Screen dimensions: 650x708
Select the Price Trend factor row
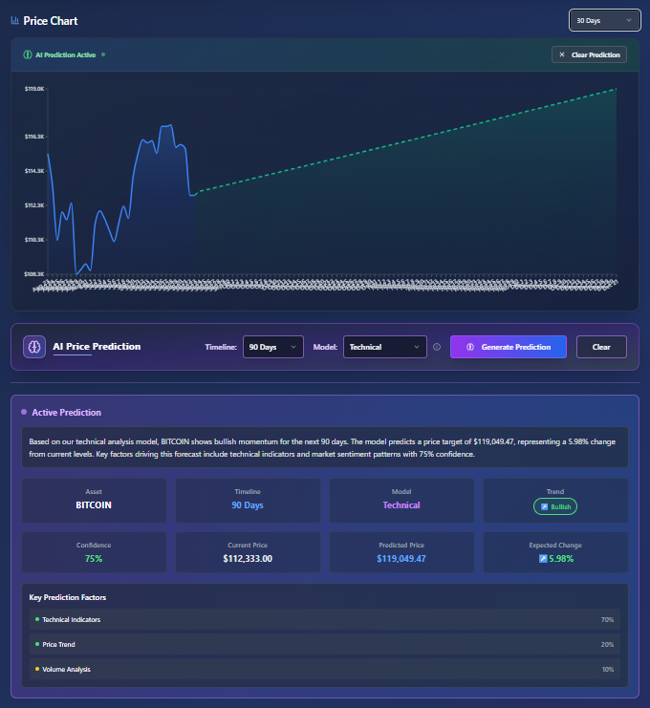(325, 644)
